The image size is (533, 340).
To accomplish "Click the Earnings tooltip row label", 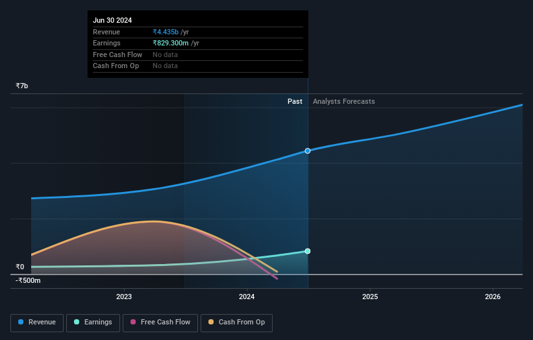I will (106, 43).
